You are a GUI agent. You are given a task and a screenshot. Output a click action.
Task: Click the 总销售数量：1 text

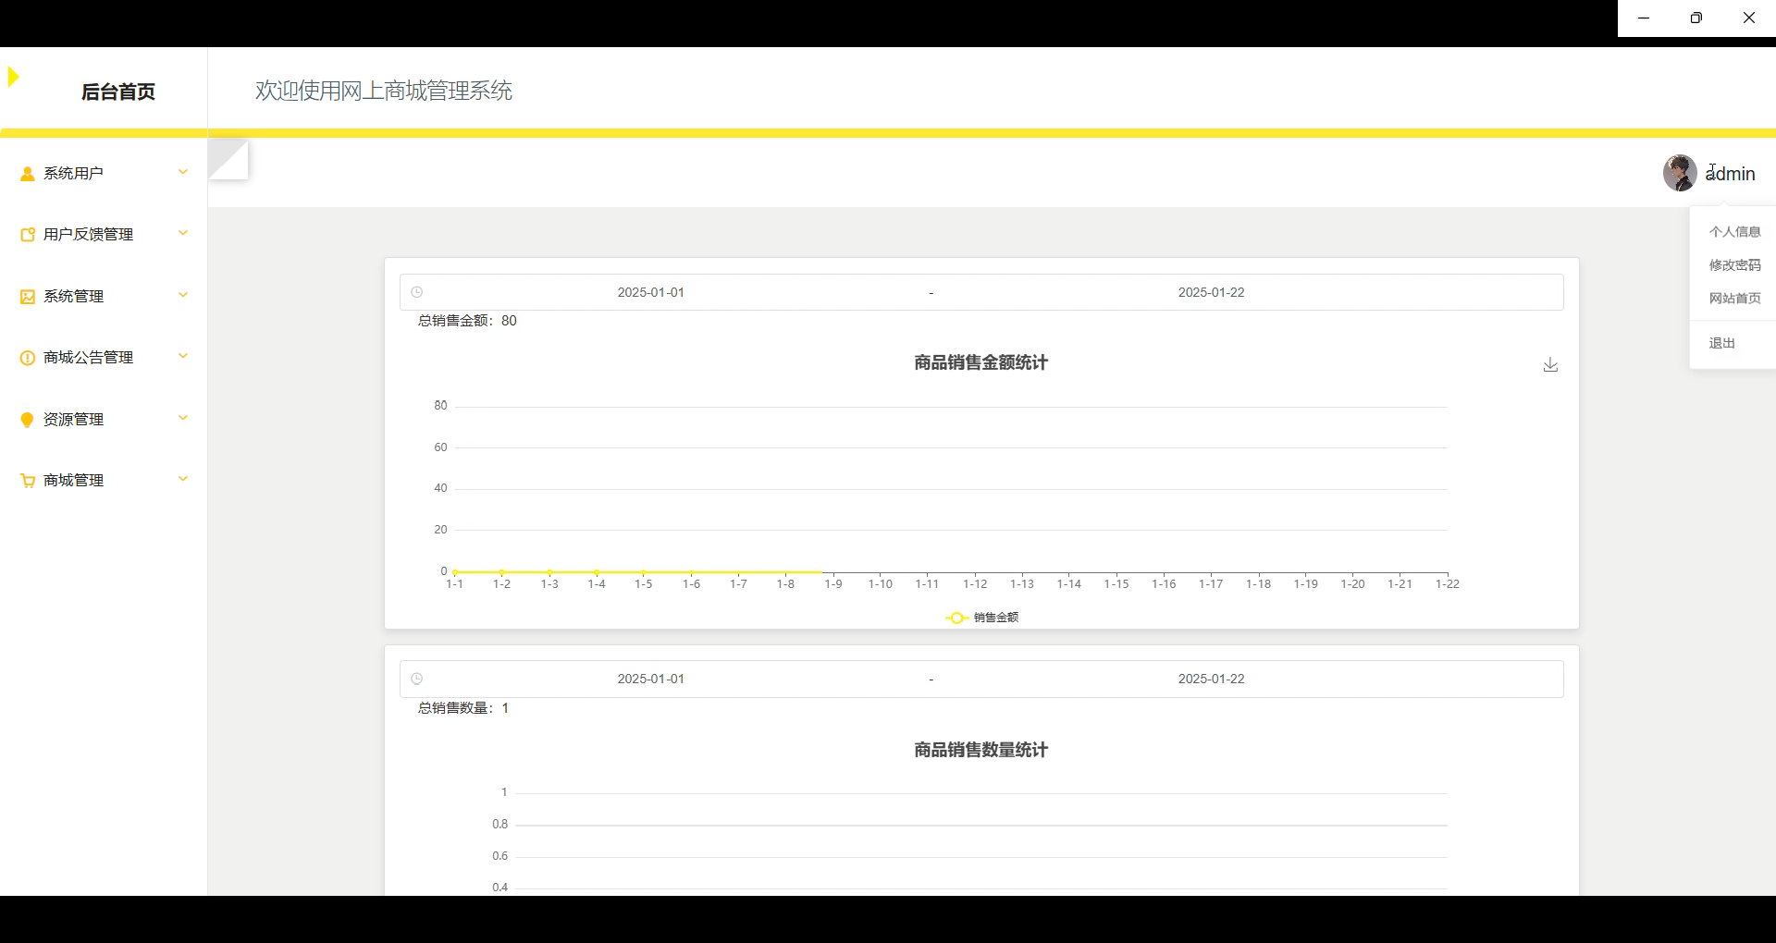click(463, 708)
